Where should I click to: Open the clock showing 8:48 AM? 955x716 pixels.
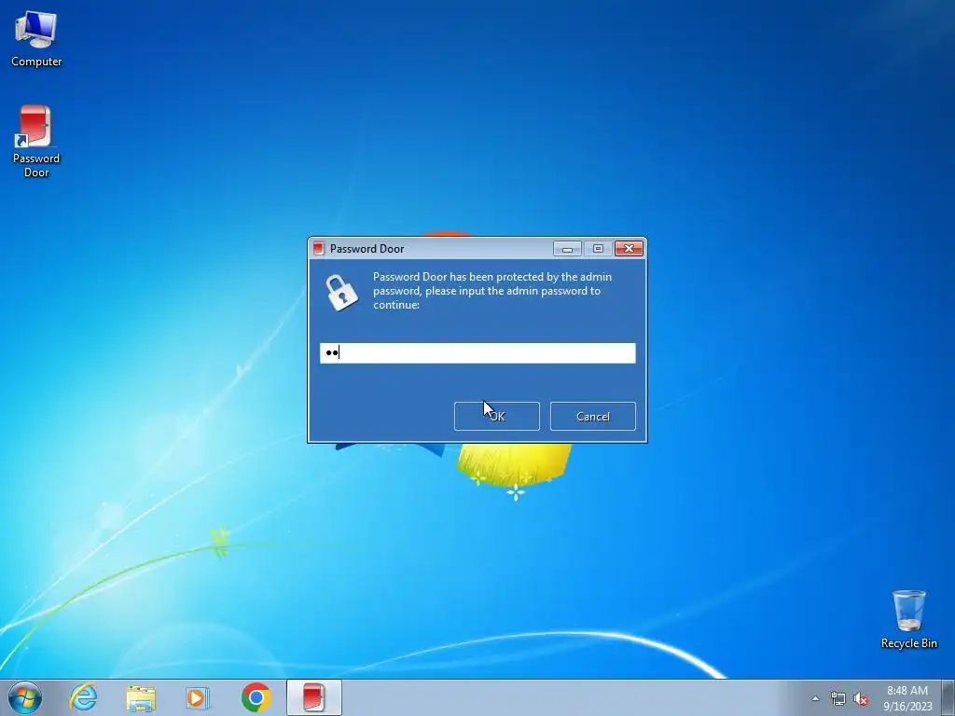[907, 698]
